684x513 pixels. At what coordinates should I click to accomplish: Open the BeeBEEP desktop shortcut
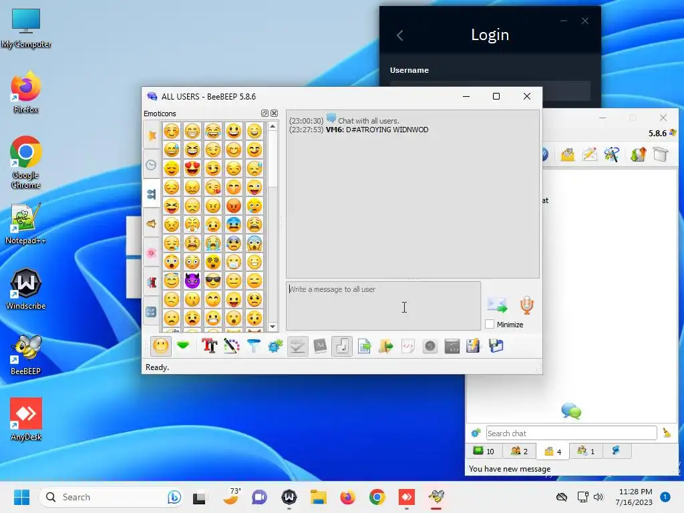[26, 355]
